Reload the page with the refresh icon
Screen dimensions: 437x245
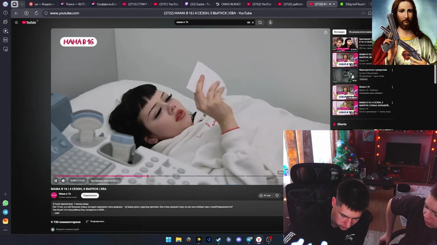pos(36,13)
